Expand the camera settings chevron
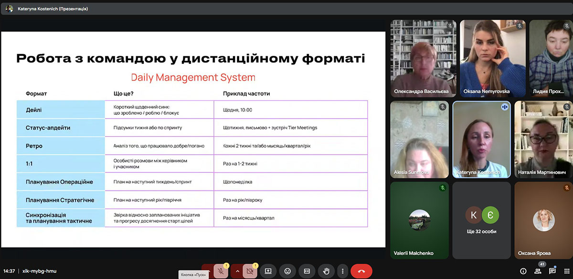This screenshot has height=279, width=573. click(x=237, y=271)
